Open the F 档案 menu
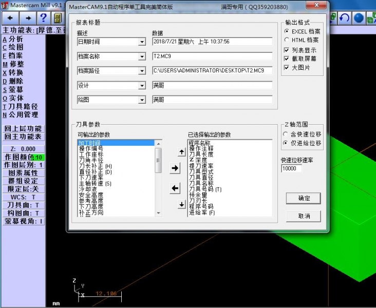Image resolution: width=376 pixels, height=308 pixels. [x=13, y=55]
